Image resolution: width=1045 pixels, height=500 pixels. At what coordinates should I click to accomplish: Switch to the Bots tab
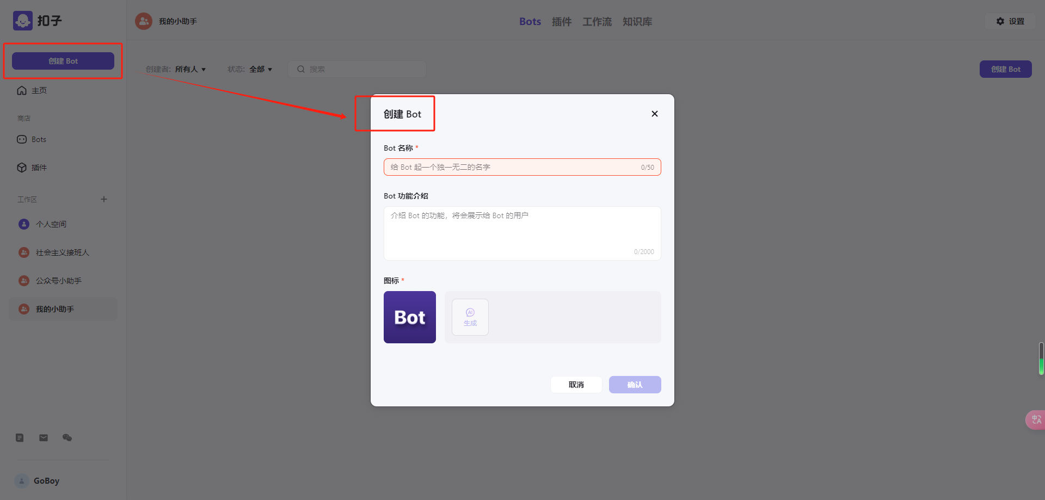tap(530, 22)
